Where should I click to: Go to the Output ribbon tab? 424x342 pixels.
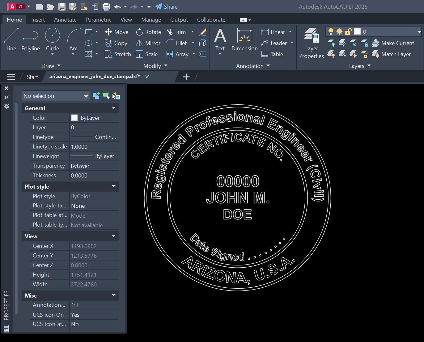click(179, 19)
